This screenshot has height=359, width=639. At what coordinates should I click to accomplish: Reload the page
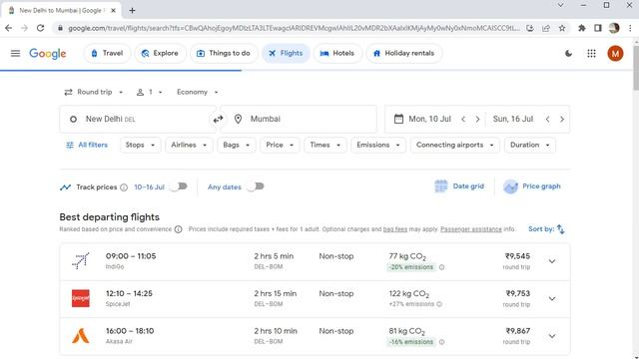40,28
